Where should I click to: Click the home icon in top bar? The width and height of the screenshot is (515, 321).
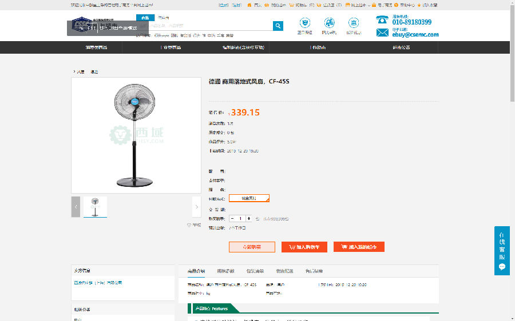(x=249, y=5)
